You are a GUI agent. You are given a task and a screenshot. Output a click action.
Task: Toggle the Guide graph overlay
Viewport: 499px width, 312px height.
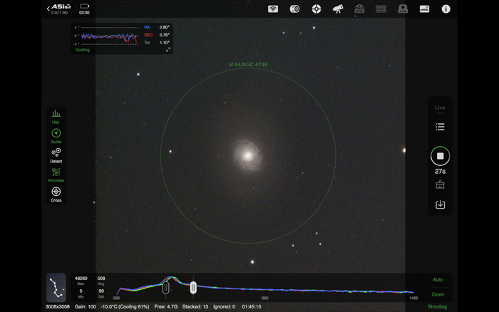pyautogui.click(x=56, y=135)
